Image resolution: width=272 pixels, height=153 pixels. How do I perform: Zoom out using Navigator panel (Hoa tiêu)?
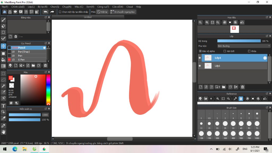(218, 22)
